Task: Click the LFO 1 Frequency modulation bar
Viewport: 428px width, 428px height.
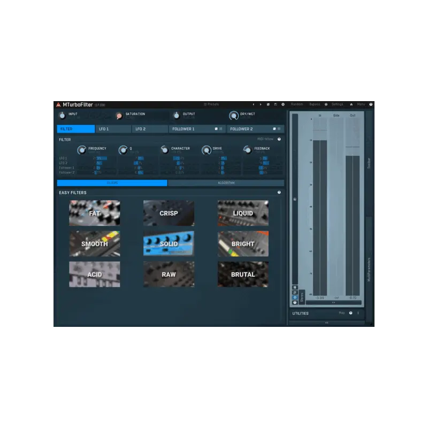Action: (96, 158)
